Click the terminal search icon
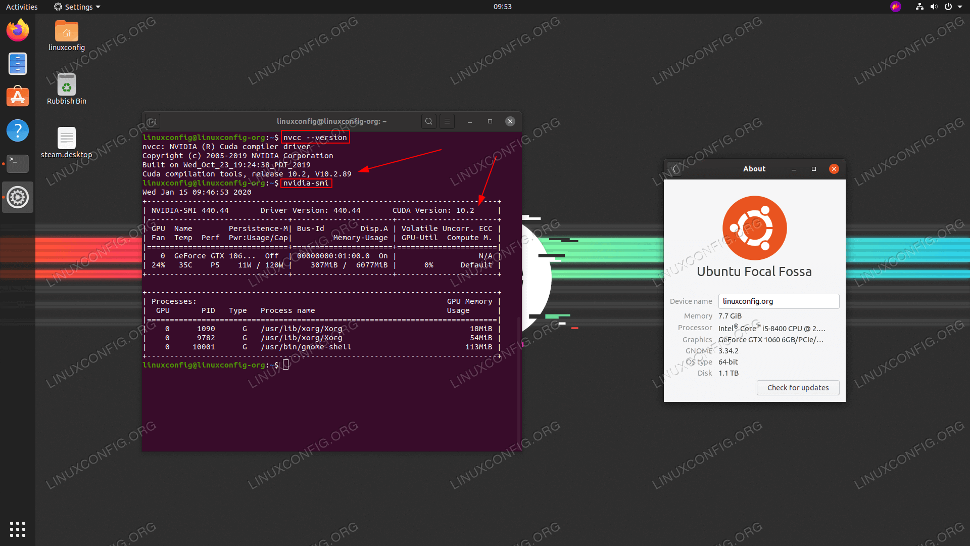Screen dimensions: 970x546 tap(429, 121)
